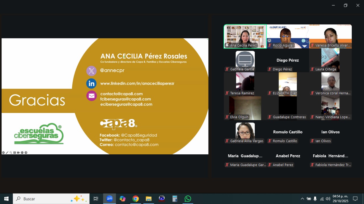Click the round blue app icon next to File Explorer

point(162,199)
